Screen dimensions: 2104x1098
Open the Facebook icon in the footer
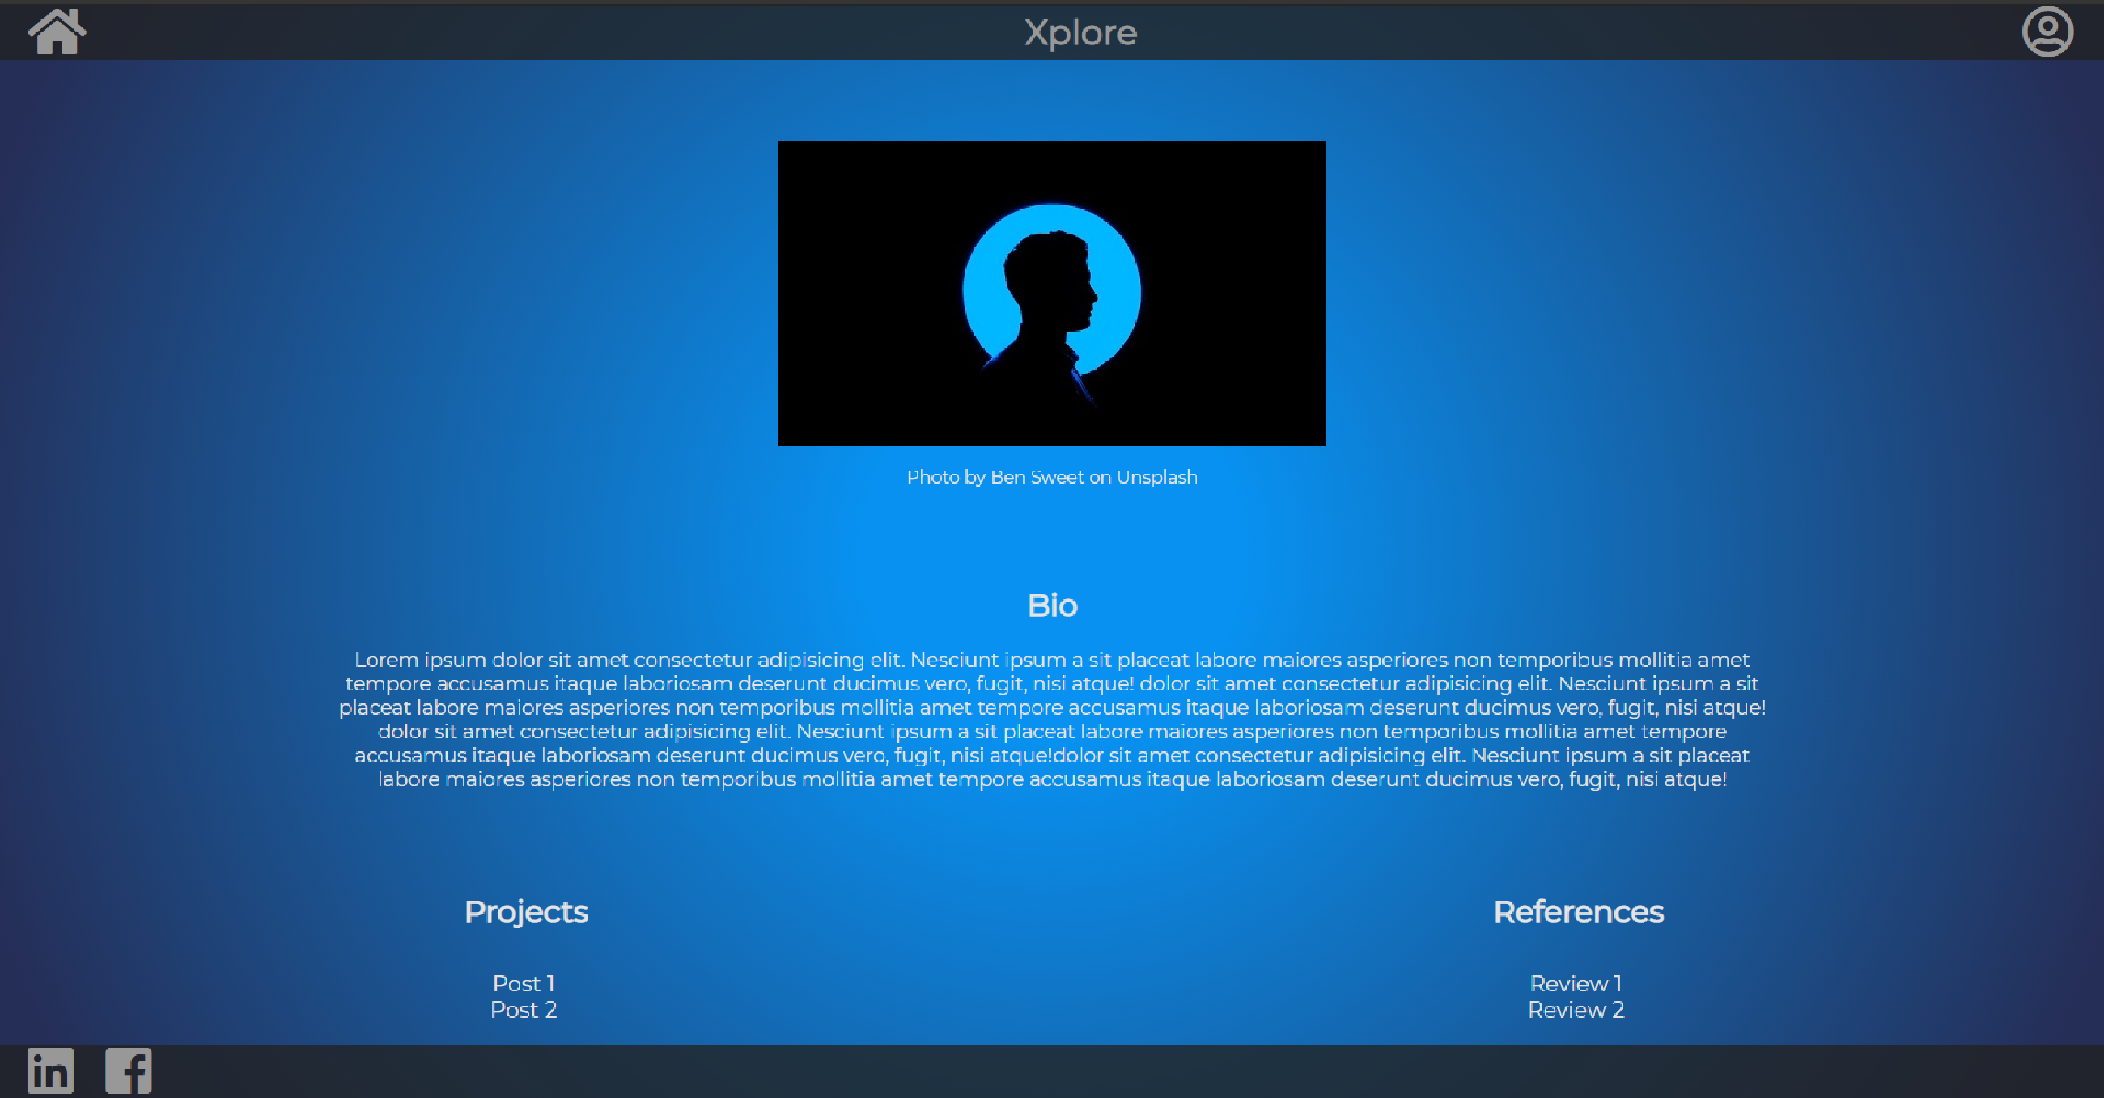click(128, 1071)
